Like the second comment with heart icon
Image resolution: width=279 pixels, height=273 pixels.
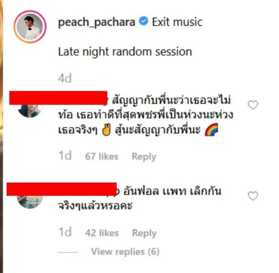(x=253, y=196)
